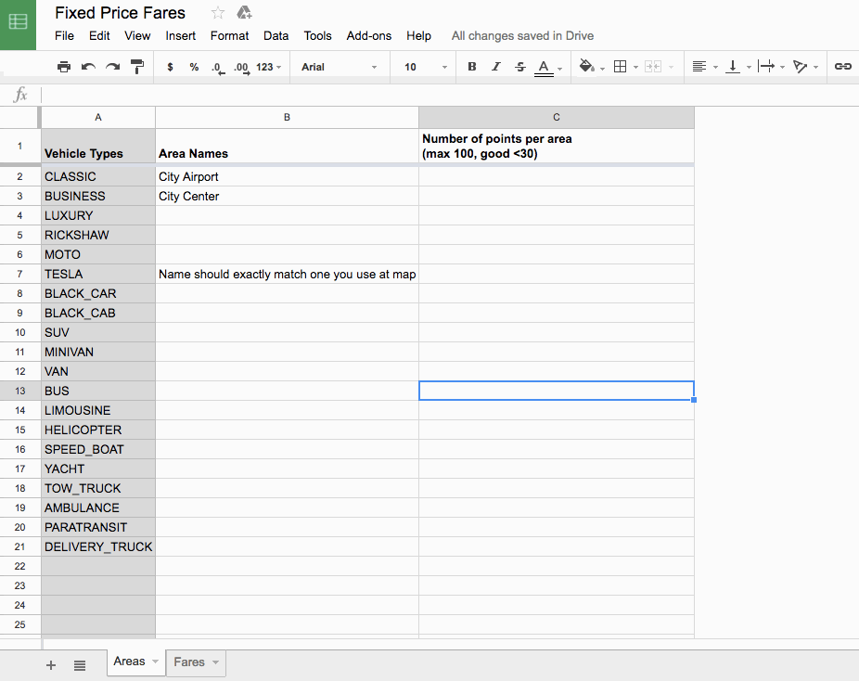Open the Fares tab dropdown arrow
The width and height of the screenshot is (859, 681).
pyautogui.click(x=216, y=662)
